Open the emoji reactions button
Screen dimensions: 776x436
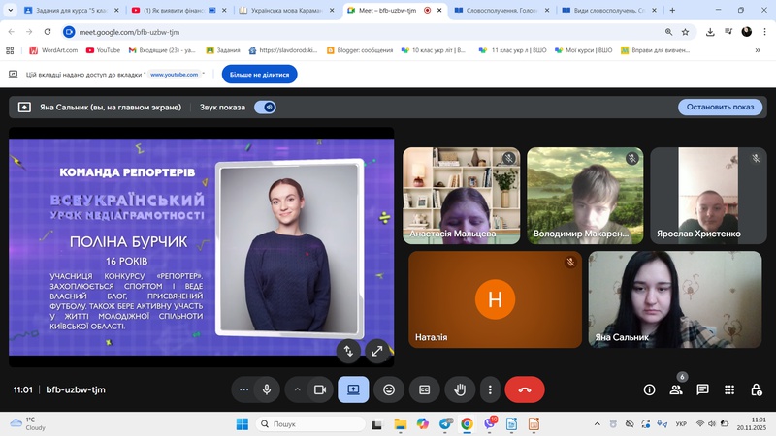389,389
